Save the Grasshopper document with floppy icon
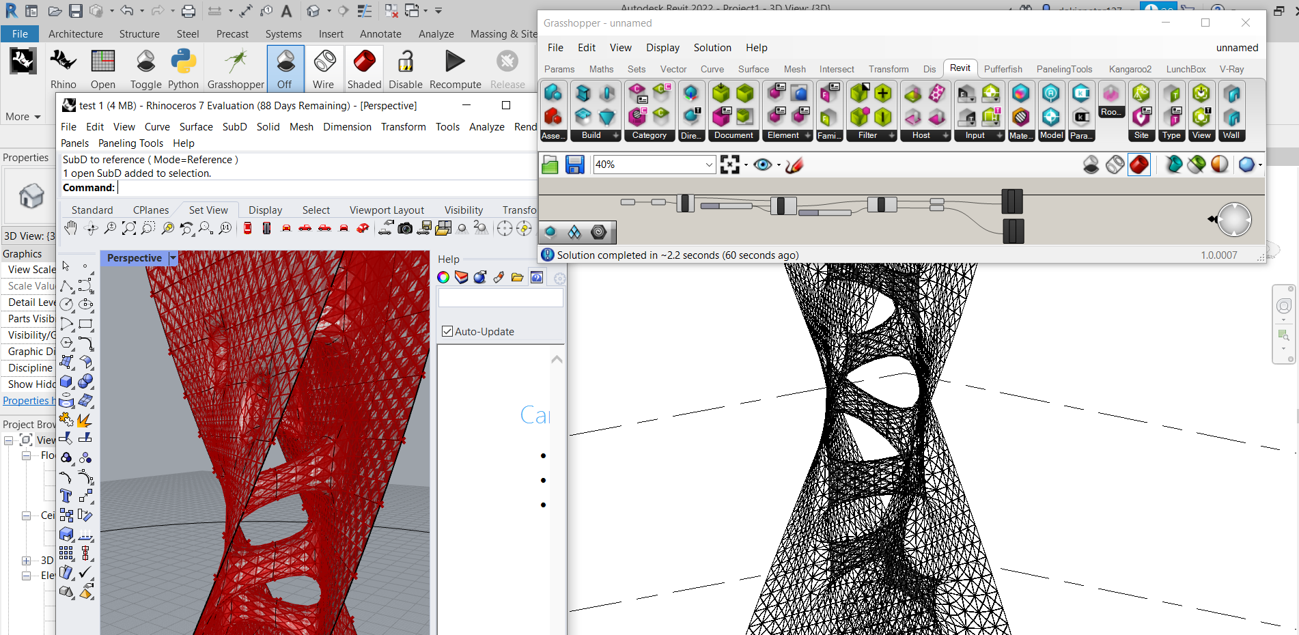 point(575,165)
